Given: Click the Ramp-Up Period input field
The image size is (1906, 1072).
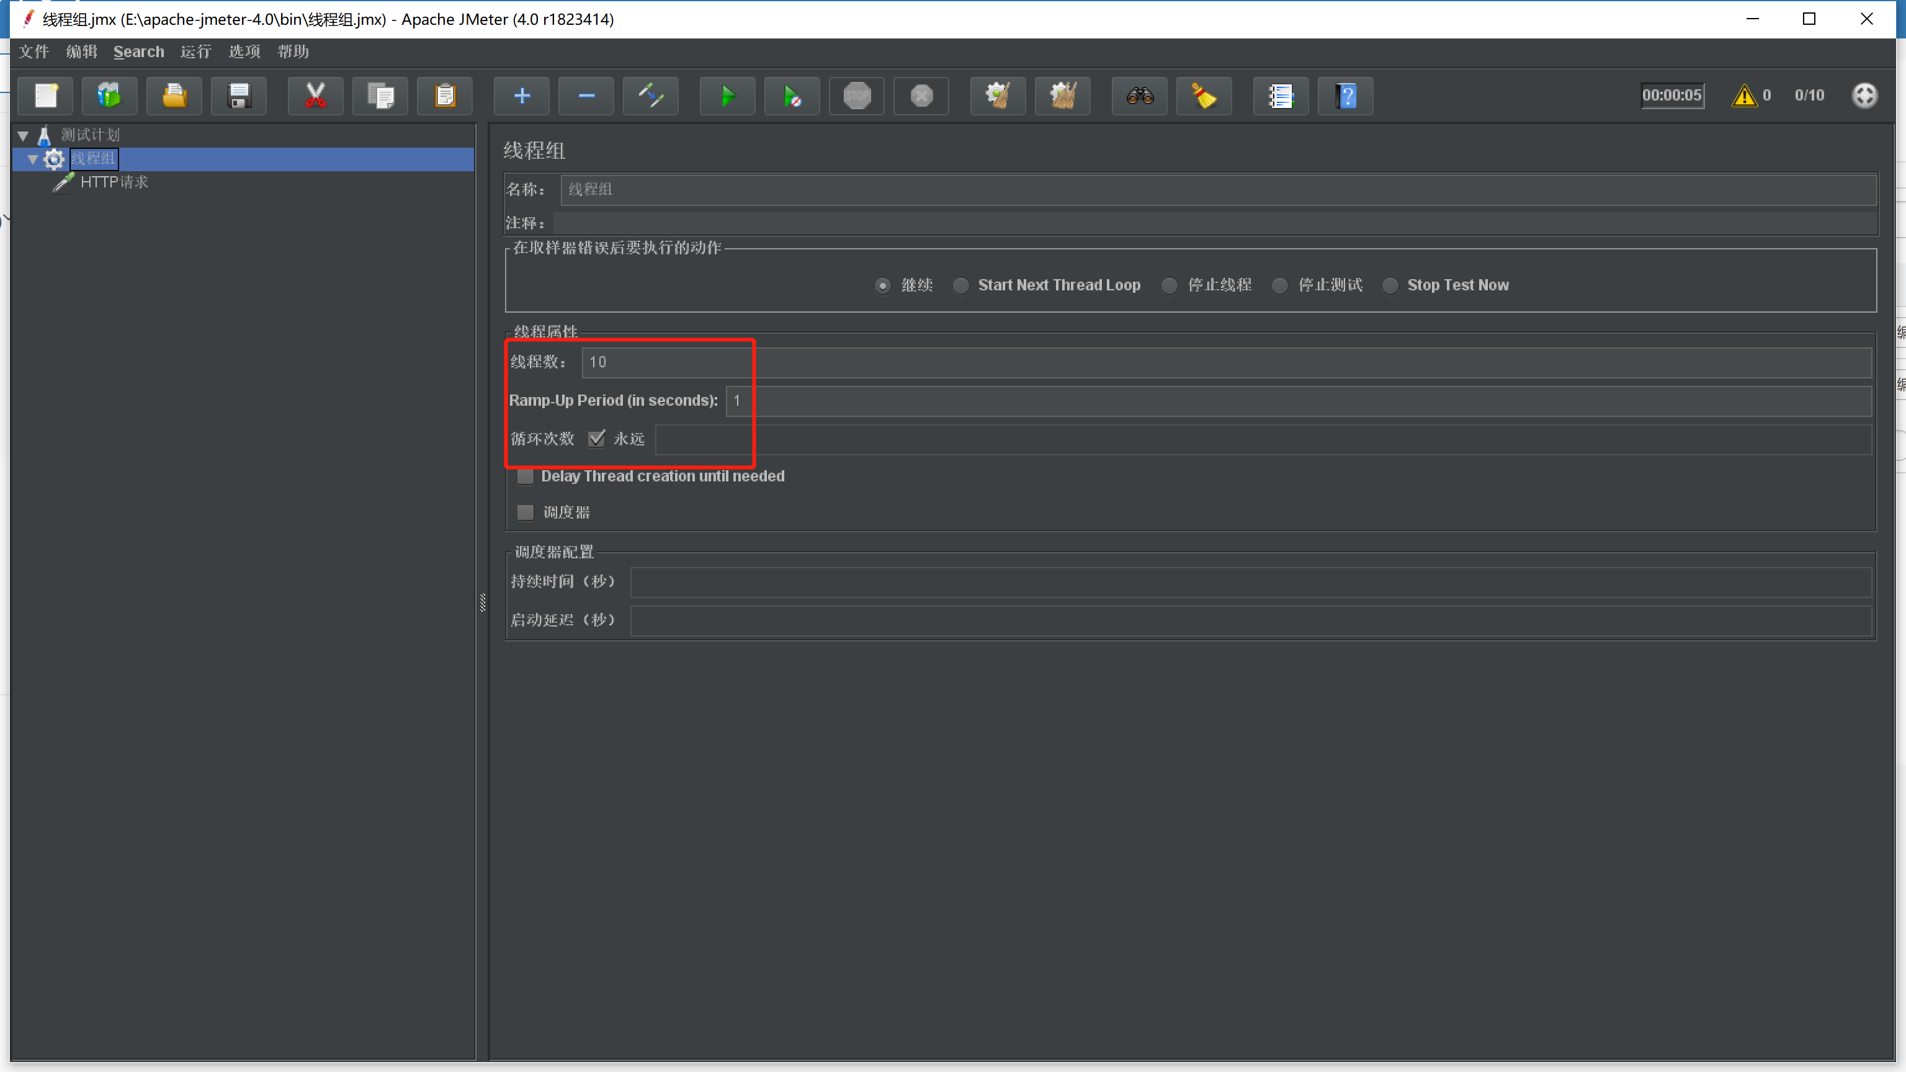Looking at the screenshot, I should coord(1299,400).
